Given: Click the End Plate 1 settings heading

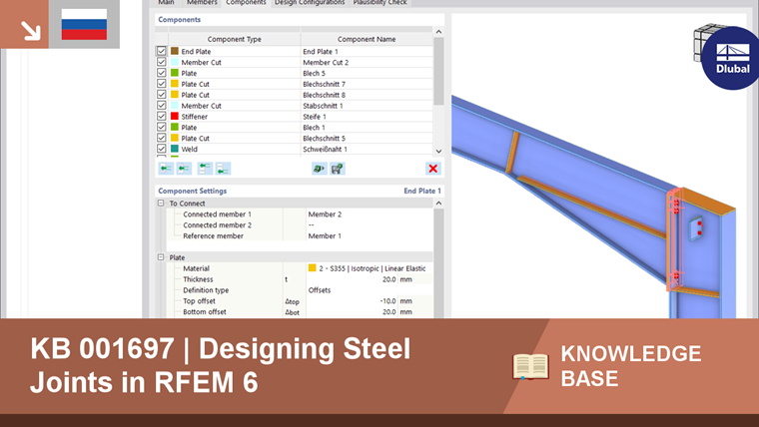Looking at the screenshot, I should coord(422,191).
